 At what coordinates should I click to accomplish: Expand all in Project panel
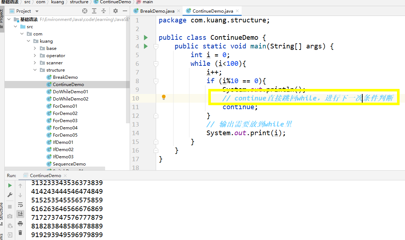94,11
